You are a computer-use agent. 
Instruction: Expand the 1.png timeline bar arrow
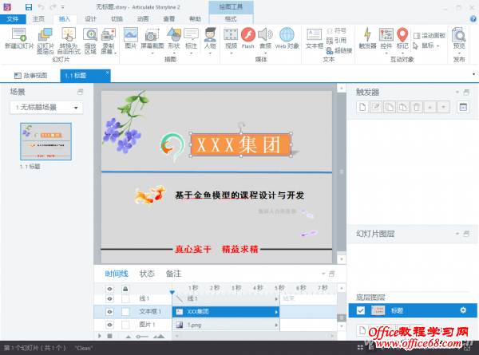[x=276, y=325]
